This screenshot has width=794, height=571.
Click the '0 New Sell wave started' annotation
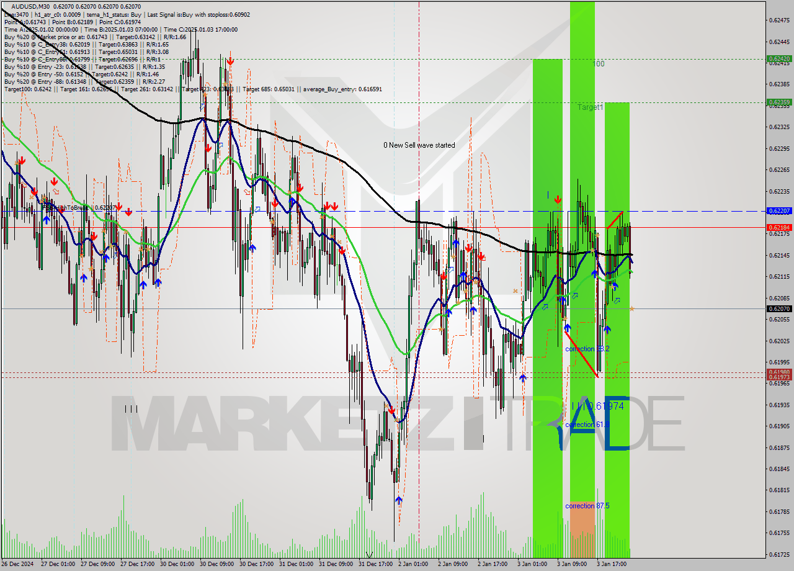point(419,145)
